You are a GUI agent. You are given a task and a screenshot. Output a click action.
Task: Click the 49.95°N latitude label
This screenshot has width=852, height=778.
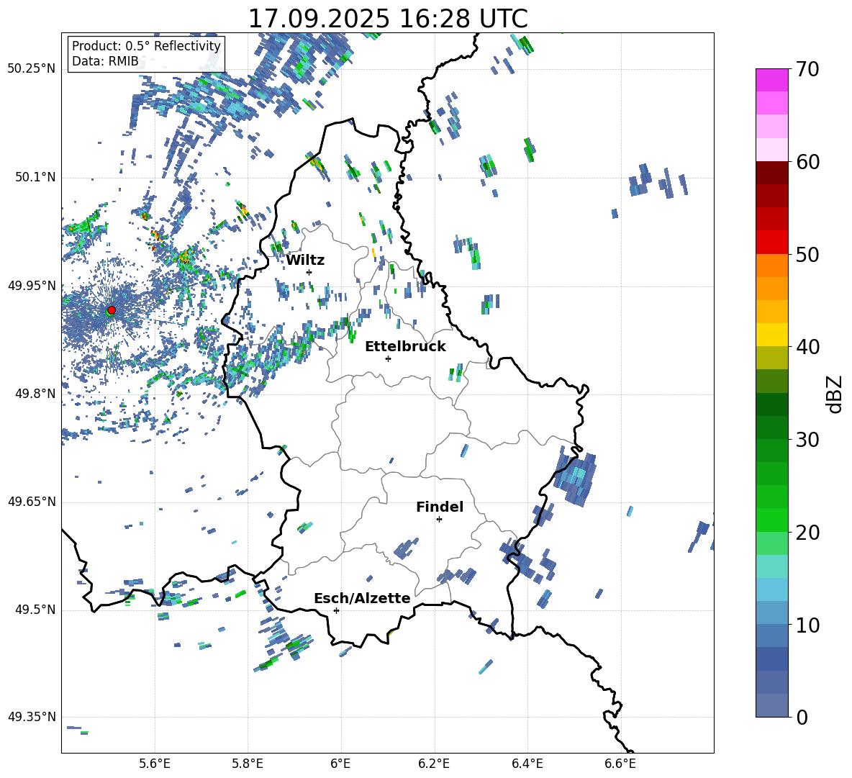(32, 285)
